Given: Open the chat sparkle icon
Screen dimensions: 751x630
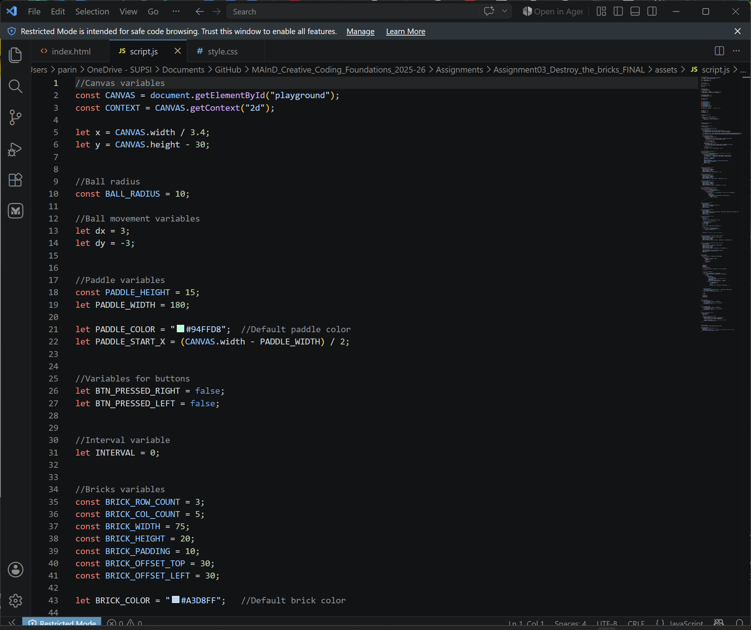Looking at the screenshot, I should [489, 11].
